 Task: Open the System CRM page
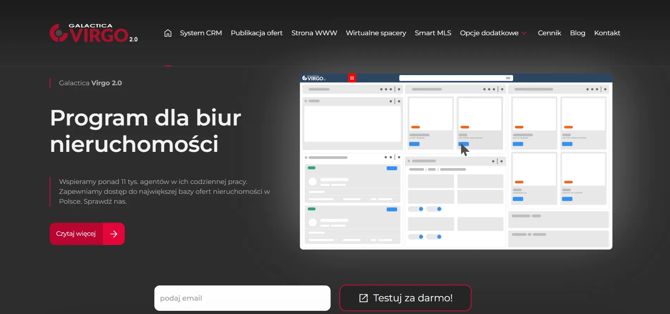(201, 33)
